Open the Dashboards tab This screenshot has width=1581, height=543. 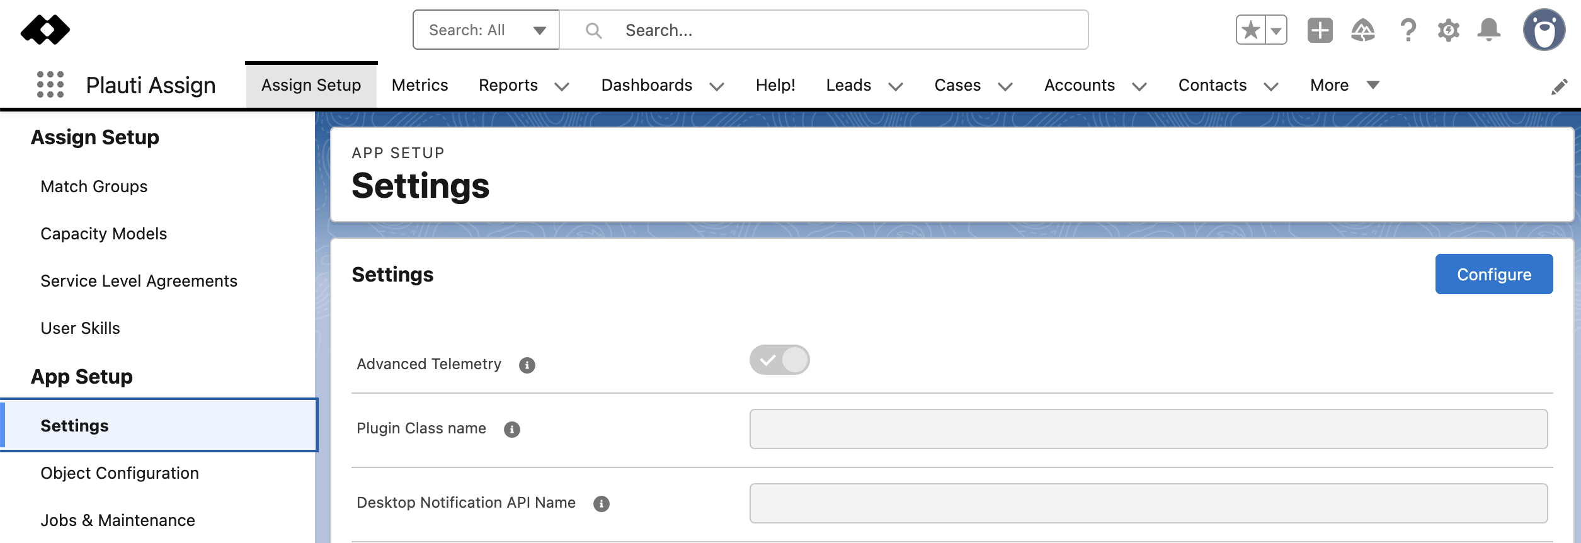[x=647, y=85]
